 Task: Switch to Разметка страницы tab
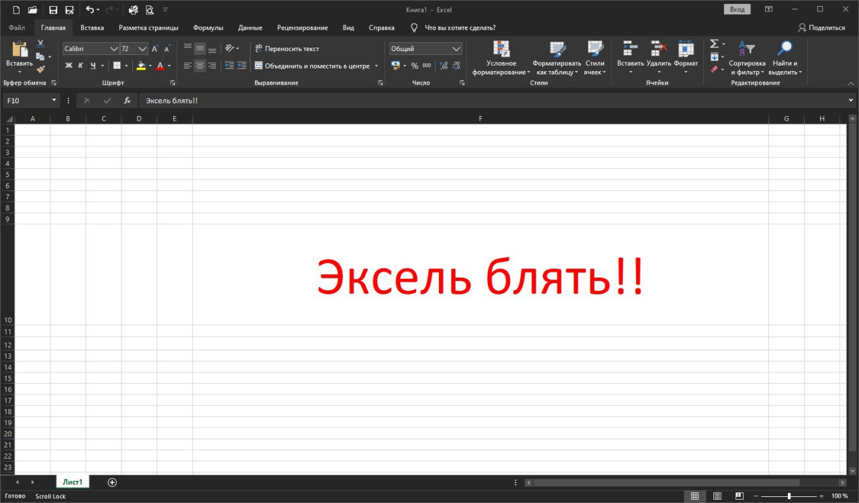click(148, 27)
